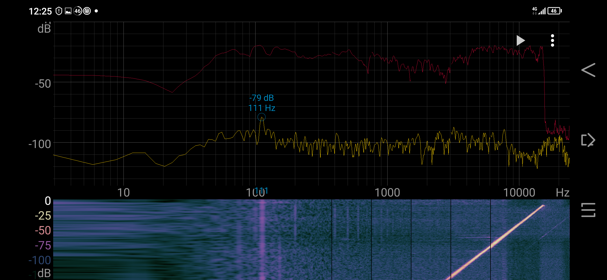Tap the Android back arrow icon
This screenshot has width=607, height=280.
click(588, 70)
